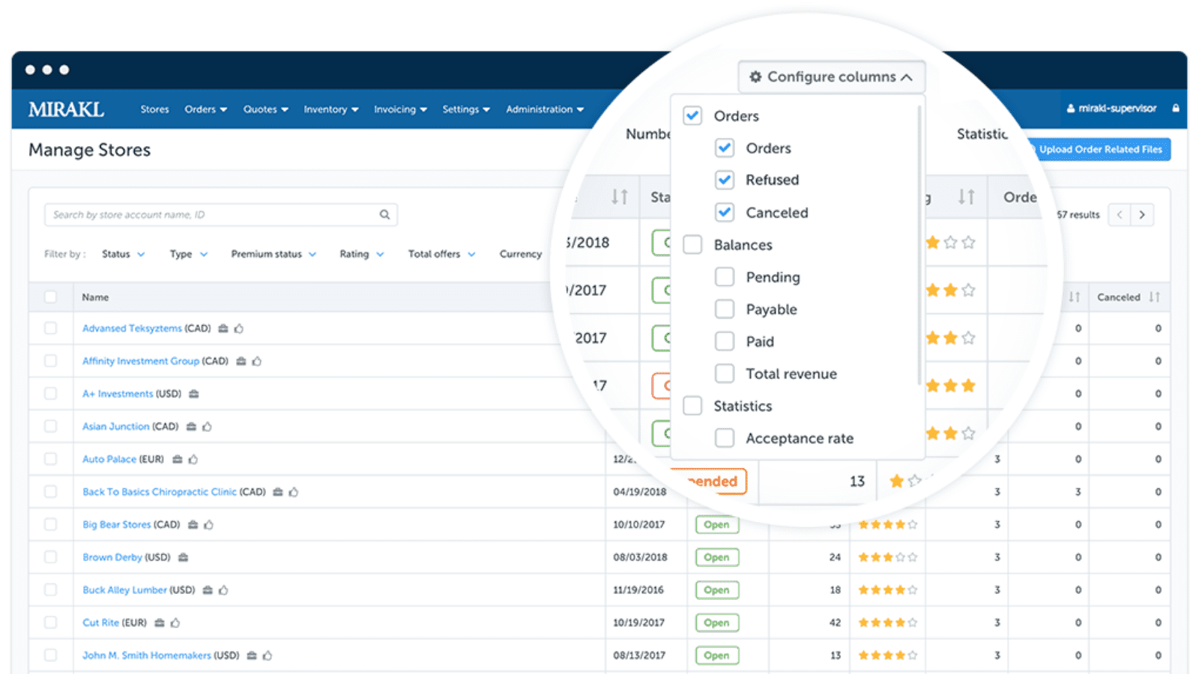Open the Premium status filter dropdown
Viewport: 1199px width, 674px height.
[274, 255]
